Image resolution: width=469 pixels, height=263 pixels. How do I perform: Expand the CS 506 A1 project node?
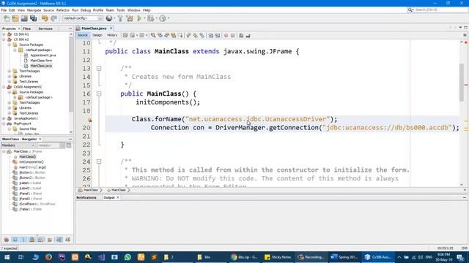tap(4, 34)
